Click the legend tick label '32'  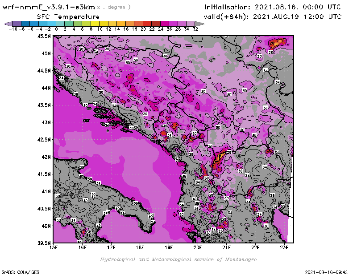195,29
